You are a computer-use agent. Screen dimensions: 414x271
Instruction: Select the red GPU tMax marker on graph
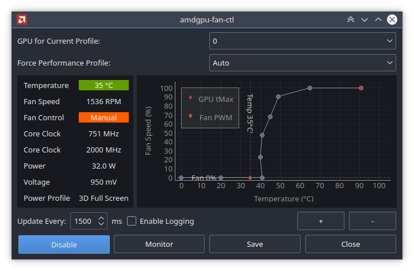361,88
